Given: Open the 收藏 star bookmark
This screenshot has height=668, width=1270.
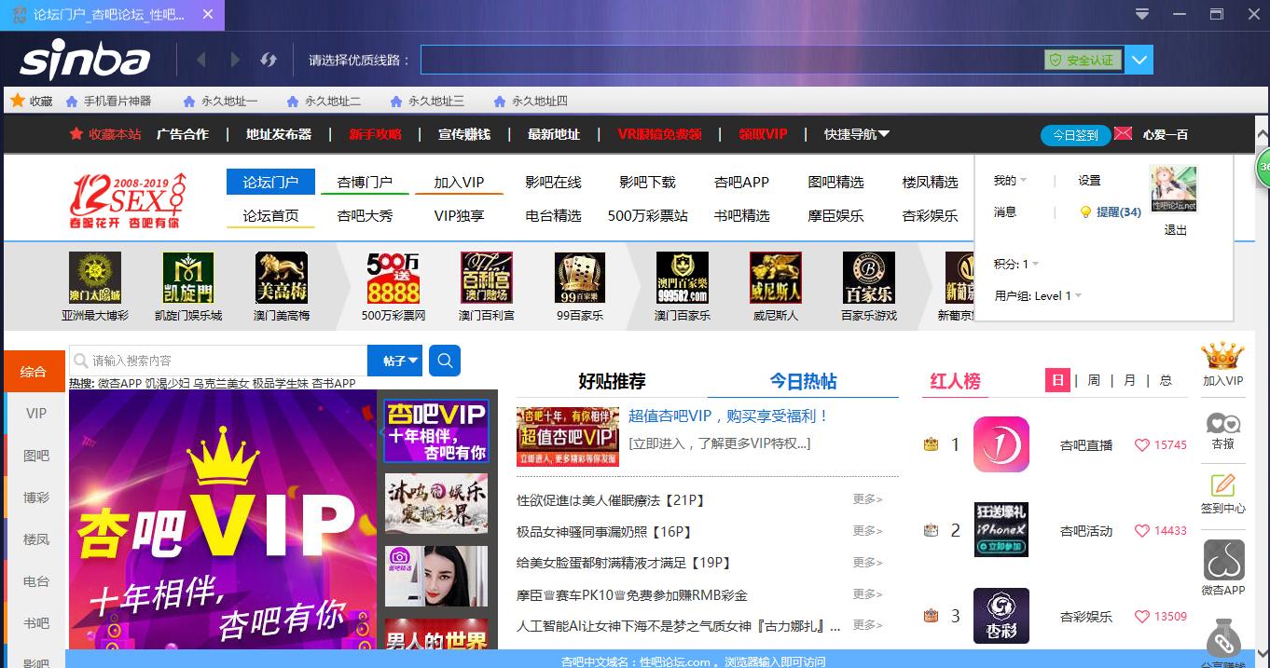Looking at the screenshot, I should (x=31, y=101).
